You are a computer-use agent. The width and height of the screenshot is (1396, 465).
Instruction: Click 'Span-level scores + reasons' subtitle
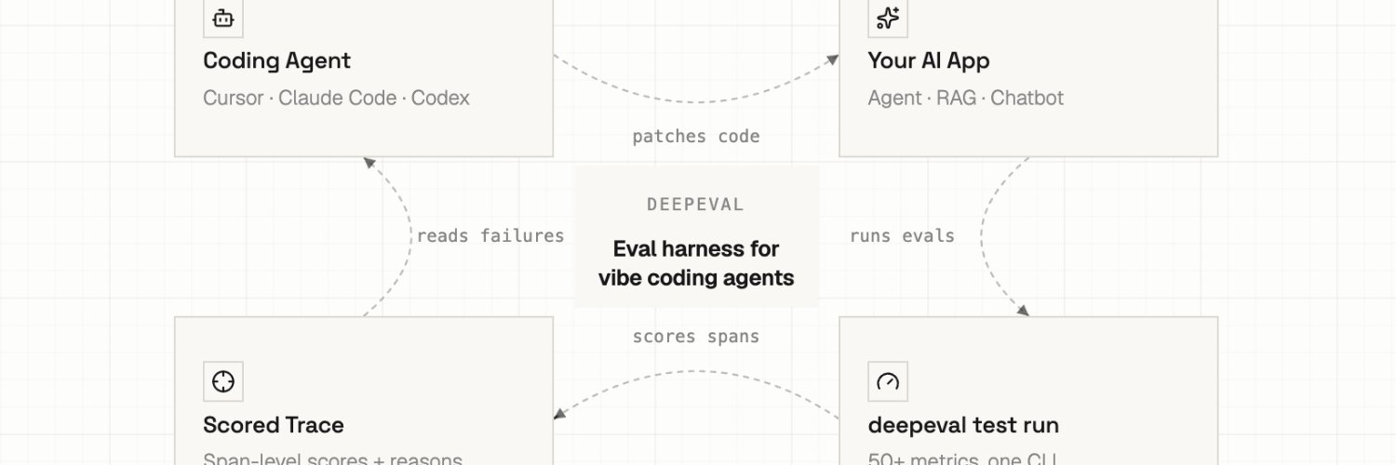(x=333, y=459)
